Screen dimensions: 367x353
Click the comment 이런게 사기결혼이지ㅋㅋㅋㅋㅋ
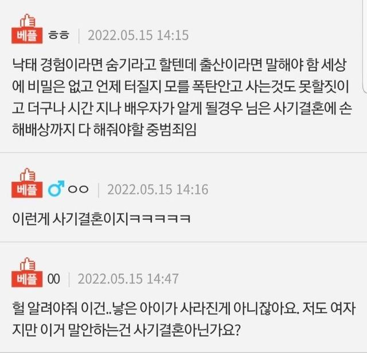click(x=101, y=219)
